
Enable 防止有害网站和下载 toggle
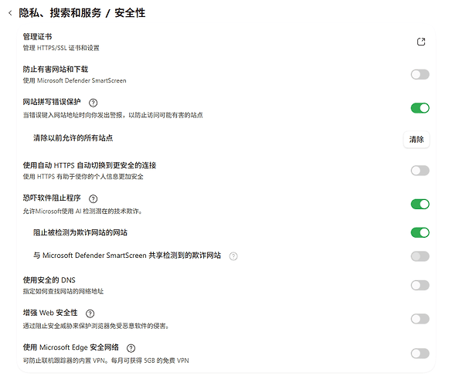tap(420, 74)
